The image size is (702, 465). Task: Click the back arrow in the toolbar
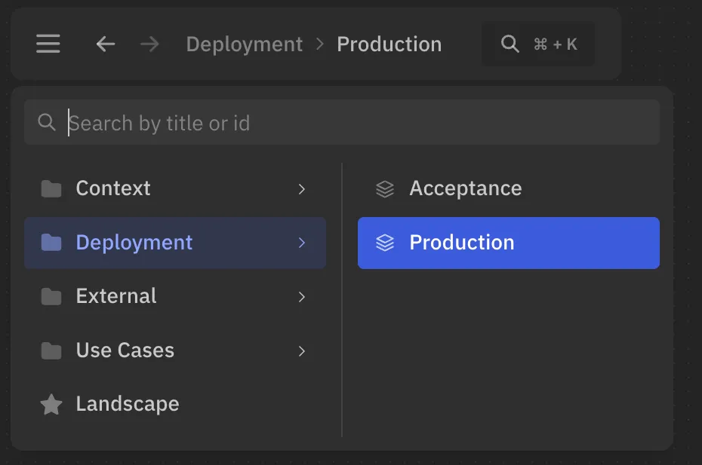point(105,44)
